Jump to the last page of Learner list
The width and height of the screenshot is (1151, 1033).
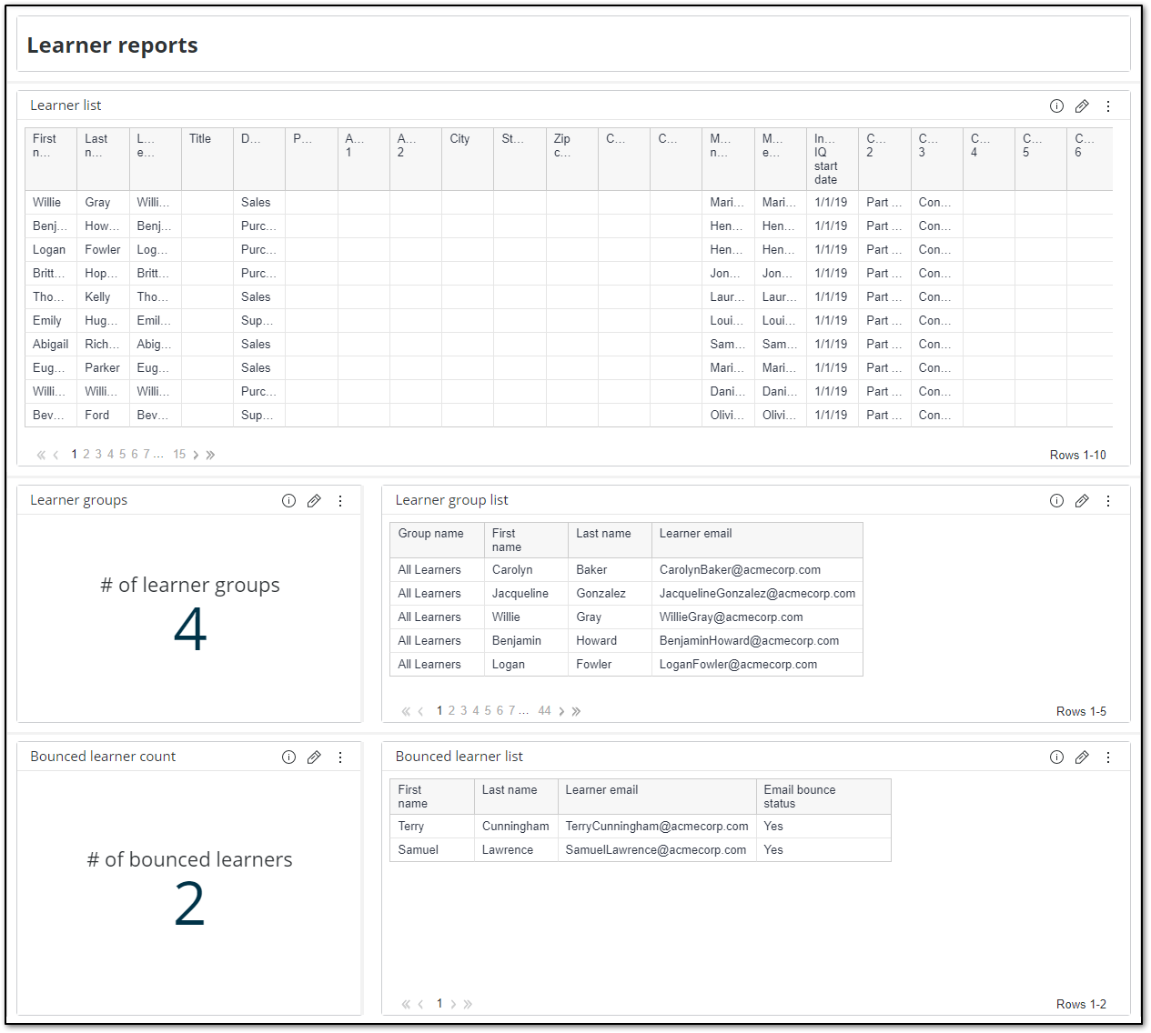pos(210,454)
